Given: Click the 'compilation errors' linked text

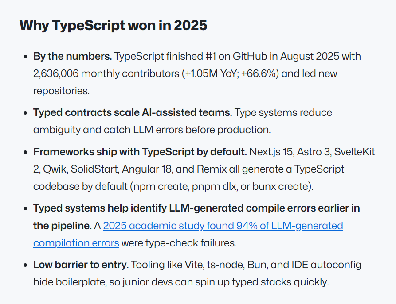Looking at the screenshot, I should (76, 243).
